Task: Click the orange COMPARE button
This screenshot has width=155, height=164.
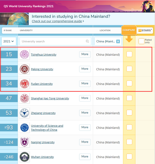Action: [129, 30]
